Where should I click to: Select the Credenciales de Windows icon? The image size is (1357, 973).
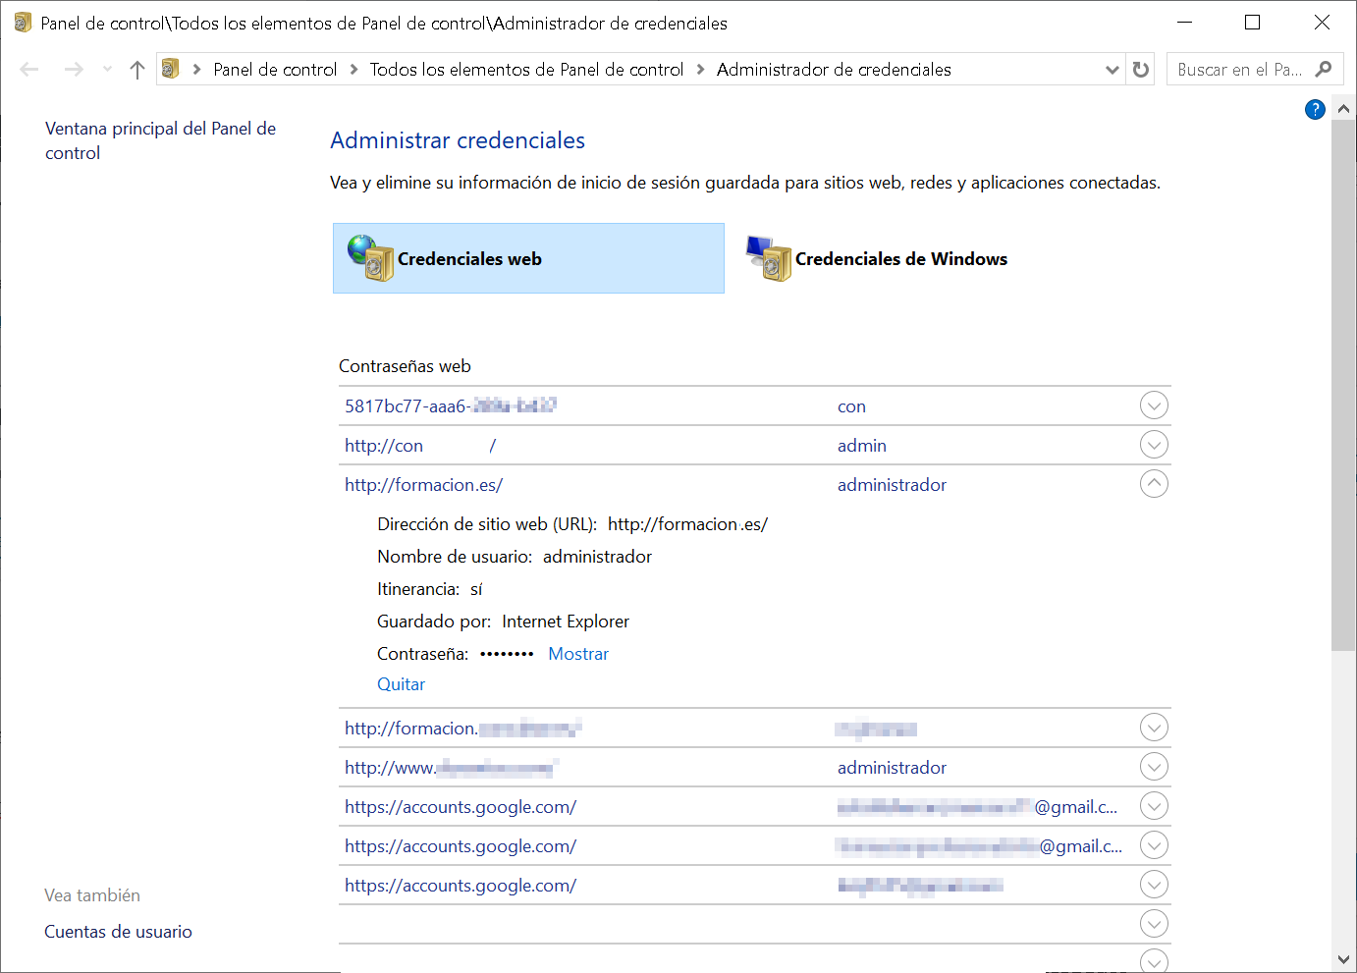click(x=769, y=258)
